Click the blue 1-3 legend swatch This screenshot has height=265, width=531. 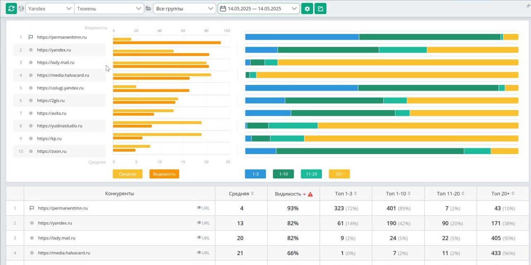click(x=255, y=174)
